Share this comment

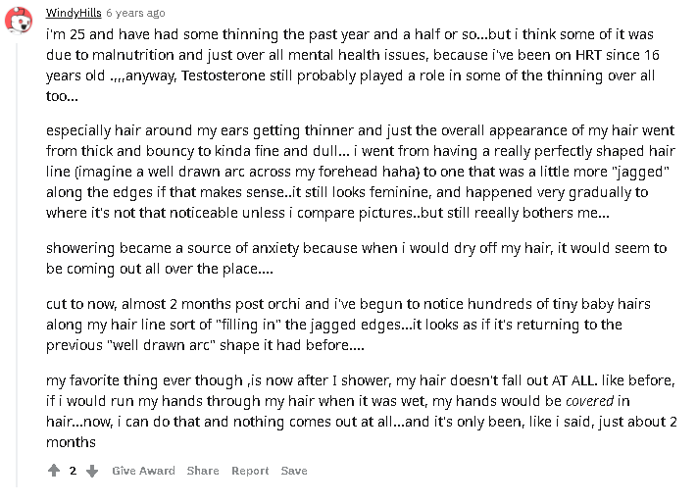pyautogui.click(x=203, y=471)
